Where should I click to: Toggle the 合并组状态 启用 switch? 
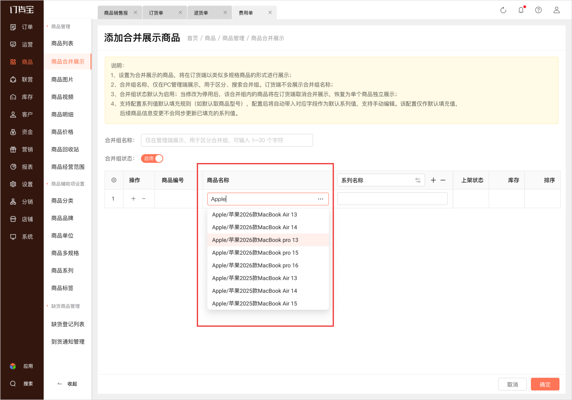152,159
